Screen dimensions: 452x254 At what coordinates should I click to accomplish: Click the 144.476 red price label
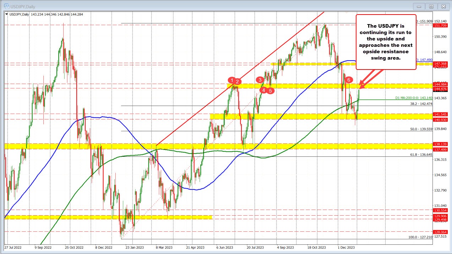pyautogui.click(x=440, y=88)
